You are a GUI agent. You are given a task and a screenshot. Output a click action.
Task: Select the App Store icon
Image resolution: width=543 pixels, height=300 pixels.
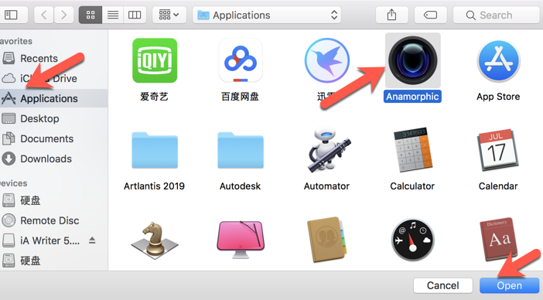(498, 60)
